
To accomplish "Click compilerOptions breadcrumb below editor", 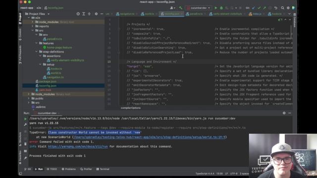I will (131, 108).
